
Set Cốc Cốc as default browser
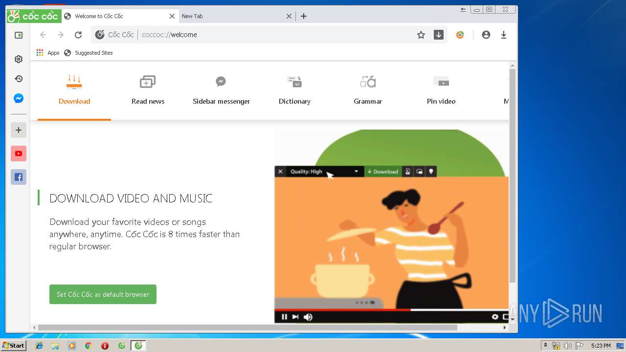[x=103, y=294]
